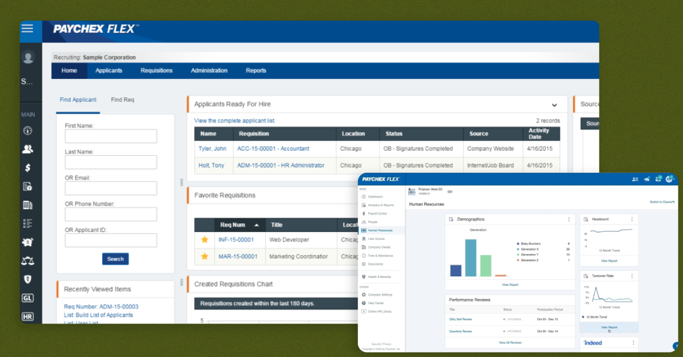Click View Report under Demographics chart

tap(510, 284)
